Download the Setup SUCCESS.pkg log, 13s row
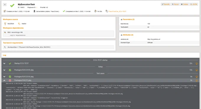The width and height of the screenshot is (201, 109). (197, 70)
